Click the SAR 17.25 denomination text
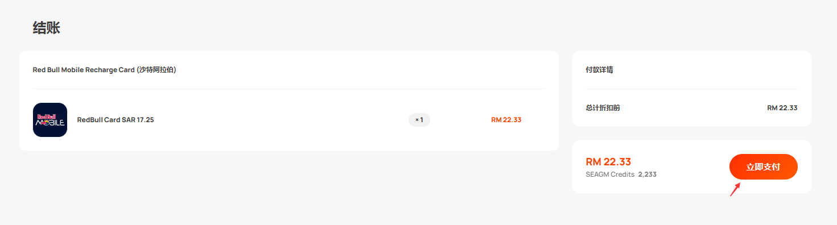The height and width of the screenshot is (225, 837). pyautogui.click(x=138, y=120)
